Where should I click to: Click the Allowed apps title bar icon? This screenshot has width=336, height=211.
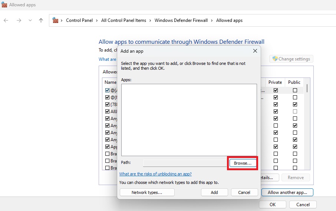click(4, 5)
